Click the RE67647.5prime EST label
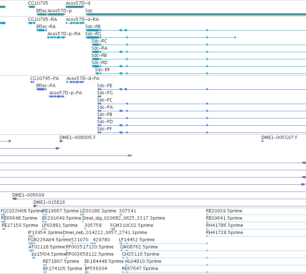Screen dimensions: 306x274 (140, 269)
